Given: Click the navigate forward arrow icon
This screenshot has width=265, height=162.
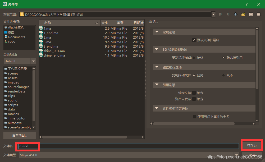Looking at the screenshot, I should pos(228,15).
